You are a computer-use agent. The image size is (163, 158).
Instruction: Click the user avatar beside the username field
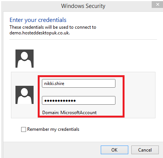25,95
